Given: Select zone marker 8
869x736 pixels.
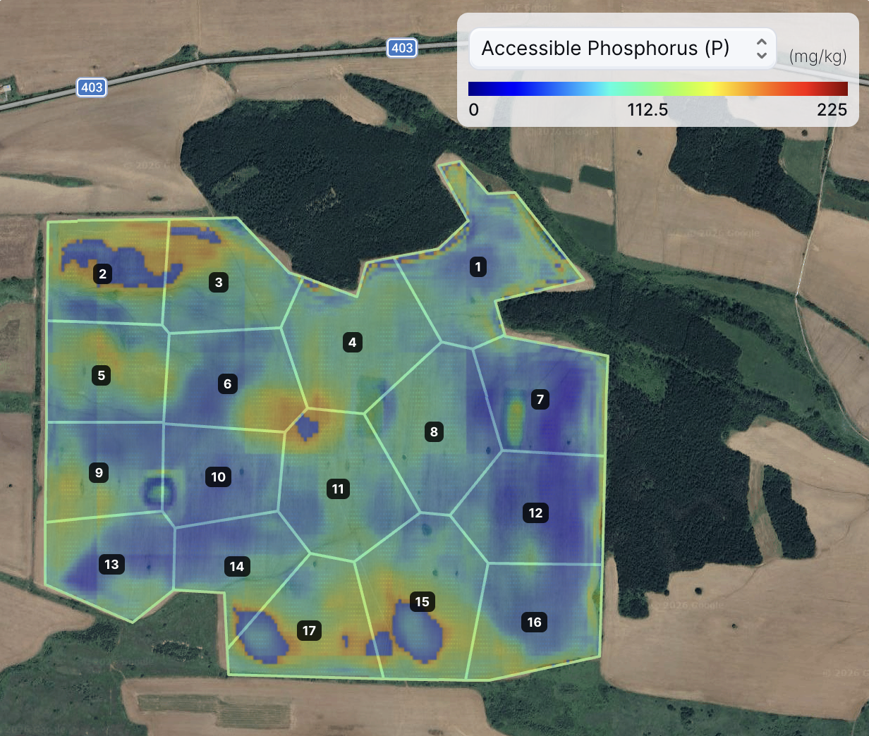Looking at the screenshot, I should click(x=434, y=432).
